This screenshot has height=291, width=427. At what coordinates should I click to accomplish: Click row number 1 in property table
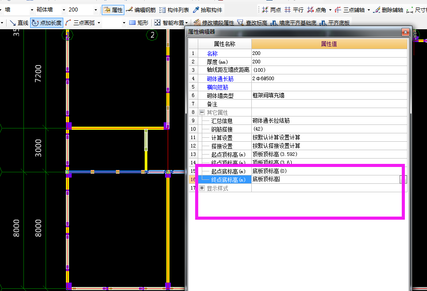tap(193, 54)
